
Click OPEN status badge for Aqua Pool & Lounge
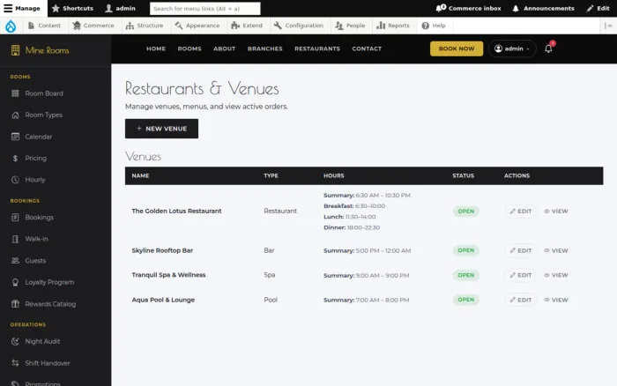pos(466,300)
